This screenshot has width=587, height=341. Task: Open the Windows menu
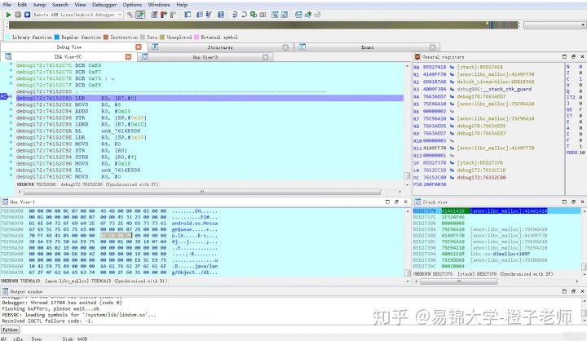[x=159, y=5]
